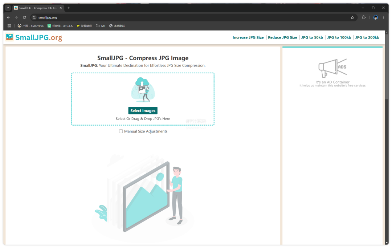
Task: Open the X1G.LA bookmark
Action: tap(60, 26)
